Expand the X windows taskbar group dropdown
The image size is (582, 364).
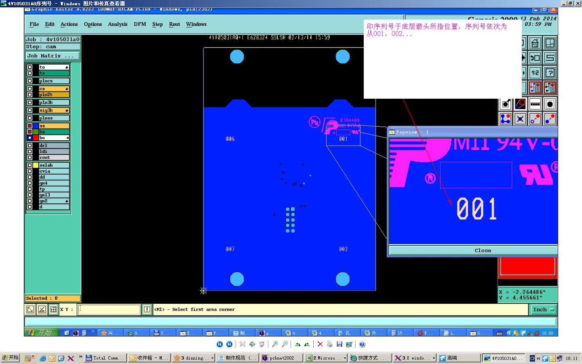click(434, 358)
